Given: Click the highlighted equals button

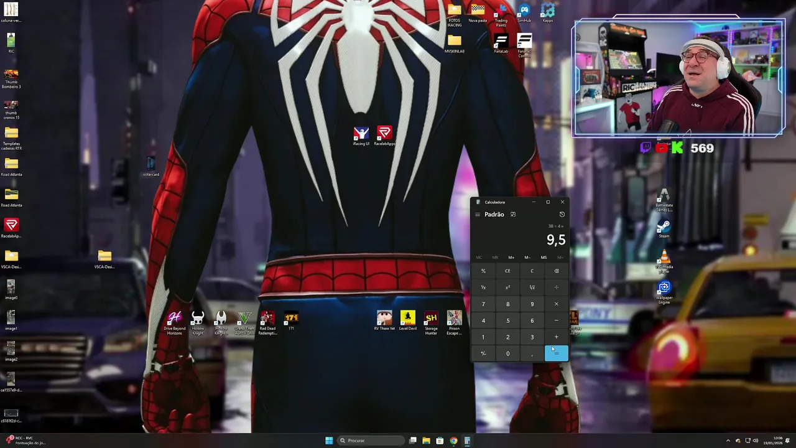Looking at the screenshot, I should 557,353.
